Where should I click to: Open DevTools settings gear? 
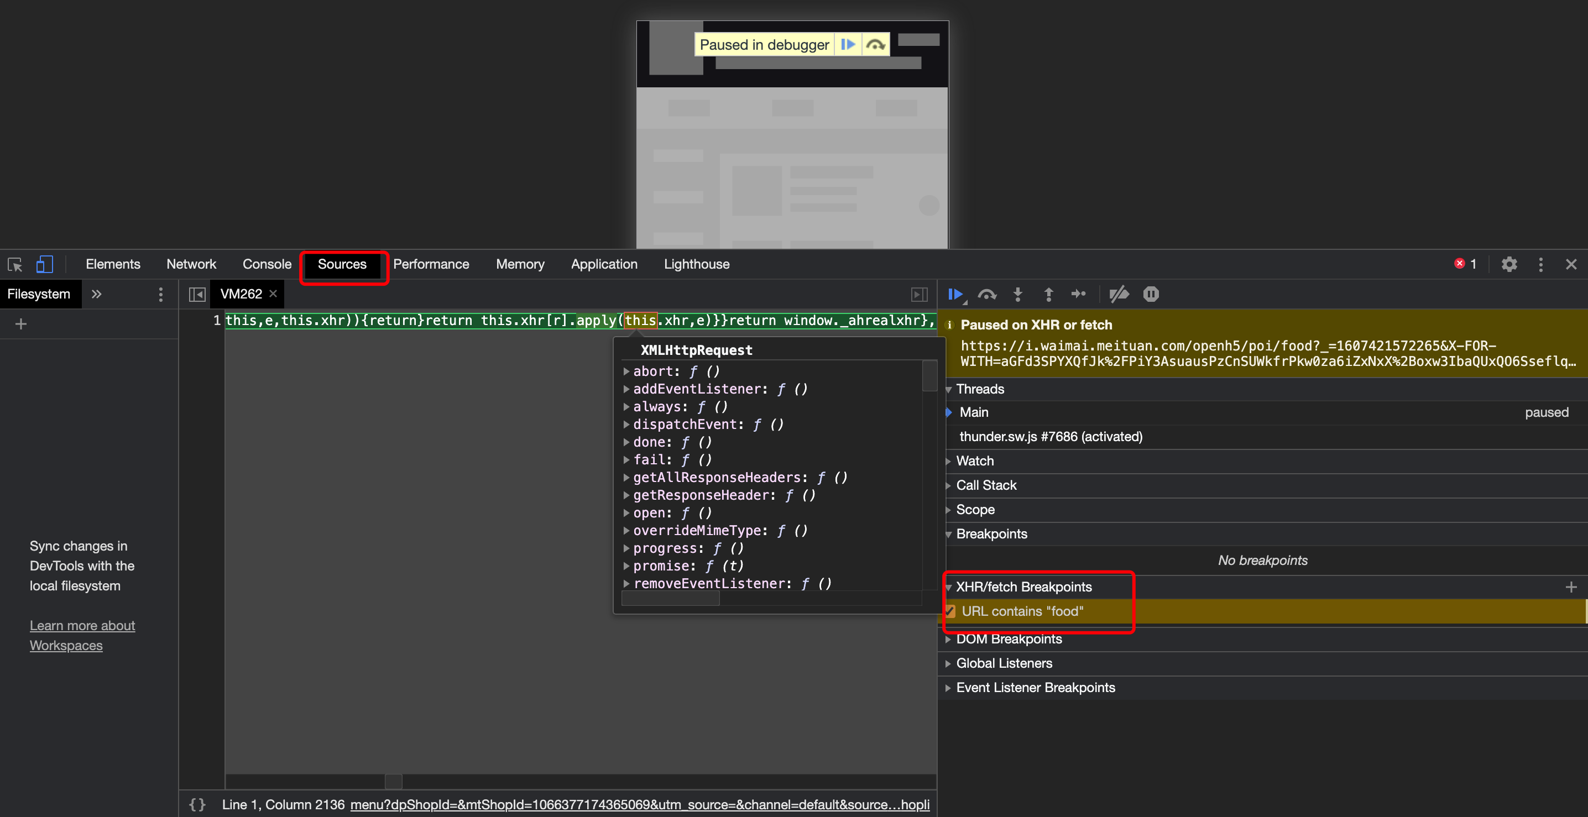pyautogui.click(x=1508, y=264)
